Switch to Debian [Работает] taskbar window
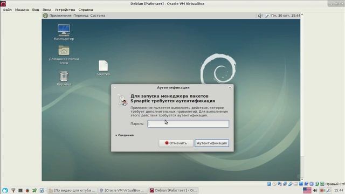 coord(174,190)
